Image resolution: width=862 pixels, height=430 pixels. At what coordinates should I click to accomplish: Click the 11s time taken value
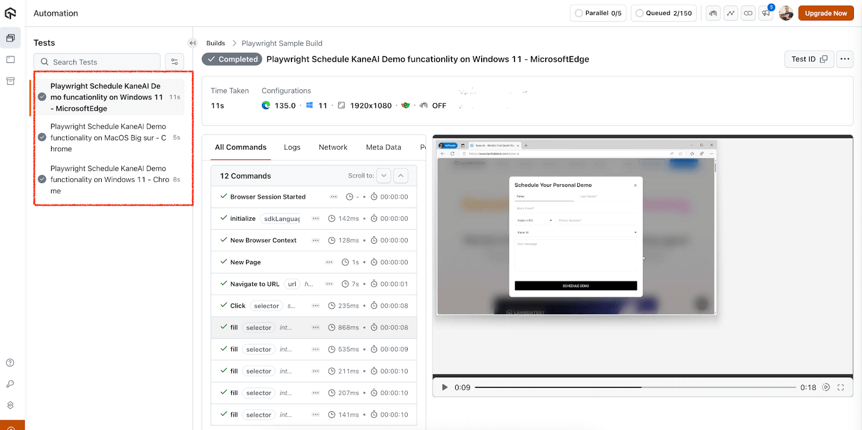[218, 105]
